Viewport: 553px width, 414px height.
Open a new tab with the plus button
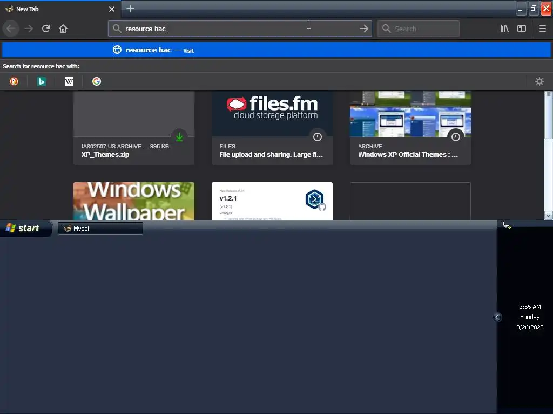click(130, 9)
